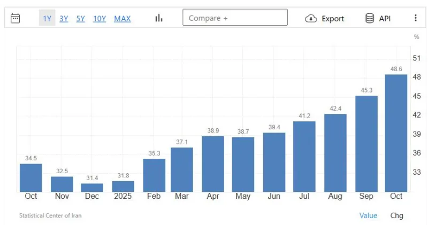
Task: Click the bar chart type icon
Action: click(x=159, y=18)
